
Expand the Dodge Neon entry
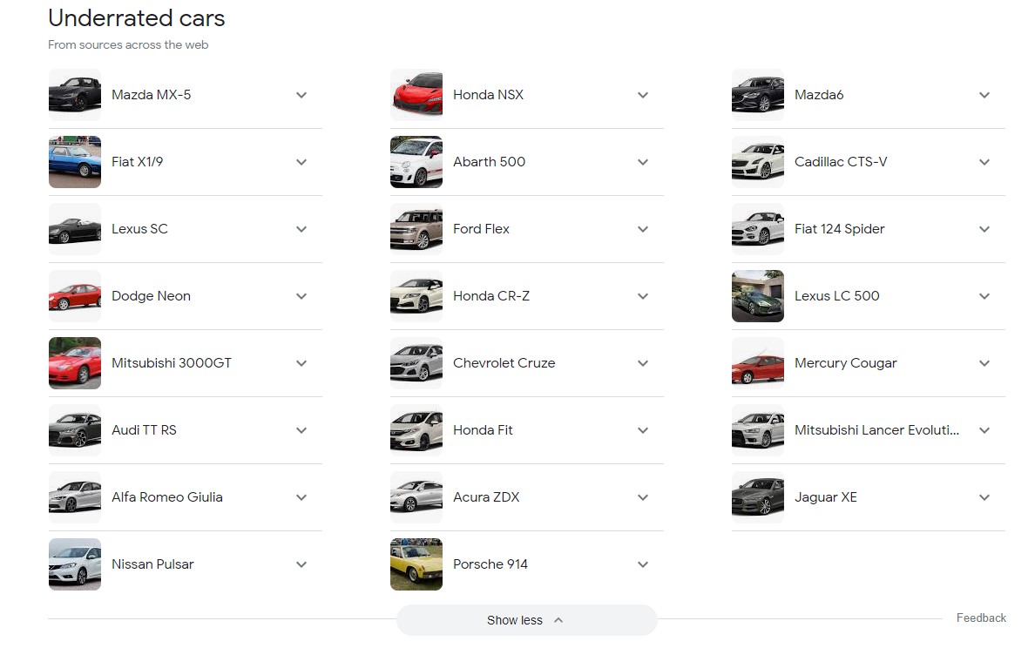click(301, 296)
